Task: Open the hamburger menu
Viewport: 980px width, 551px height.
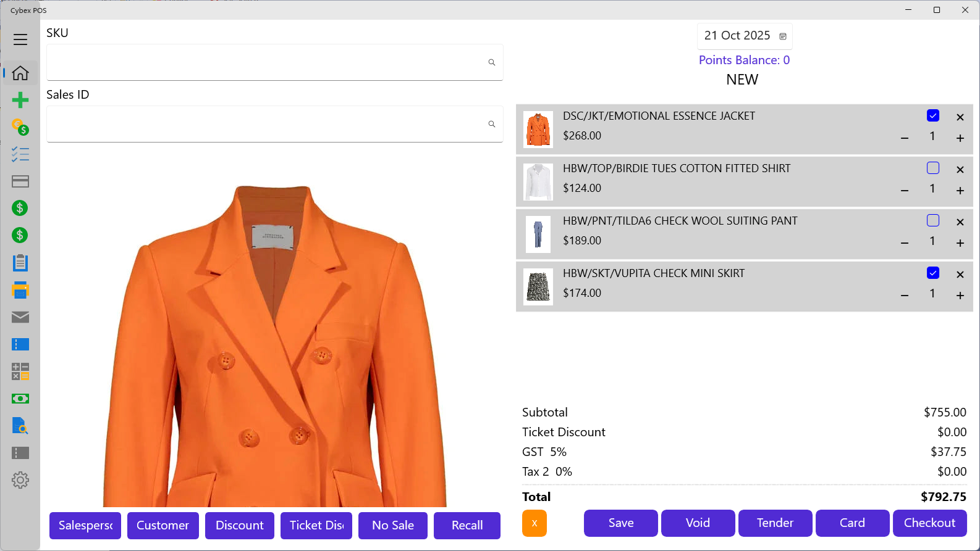Action: click(20, 39)
